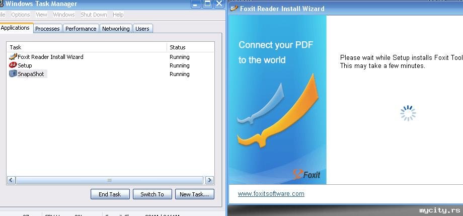Switch to the Networking tab
This screenshot has width=463, height=216.
point(116,29)
